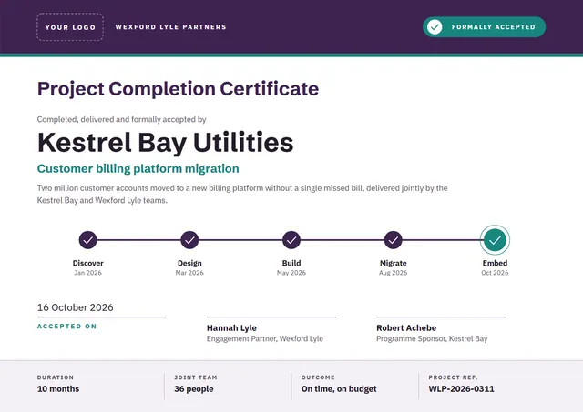Click the Build milestone checkmark circle
The height and width of the screenshot is (412, 583).
tap(291, 240)
